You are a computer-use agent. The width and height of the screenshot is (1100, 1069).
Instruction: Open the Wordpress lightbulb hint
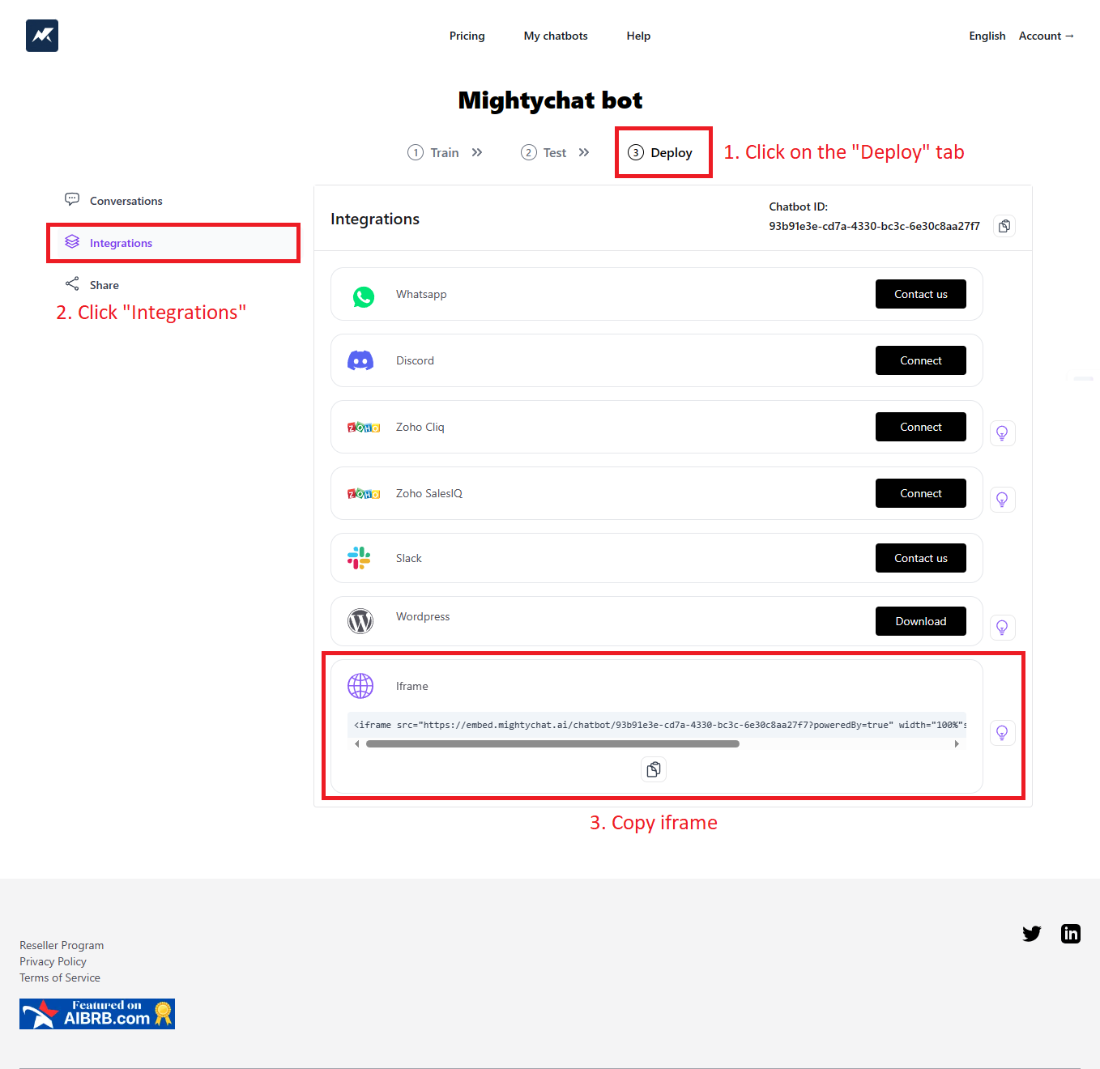pos(1002,628)
